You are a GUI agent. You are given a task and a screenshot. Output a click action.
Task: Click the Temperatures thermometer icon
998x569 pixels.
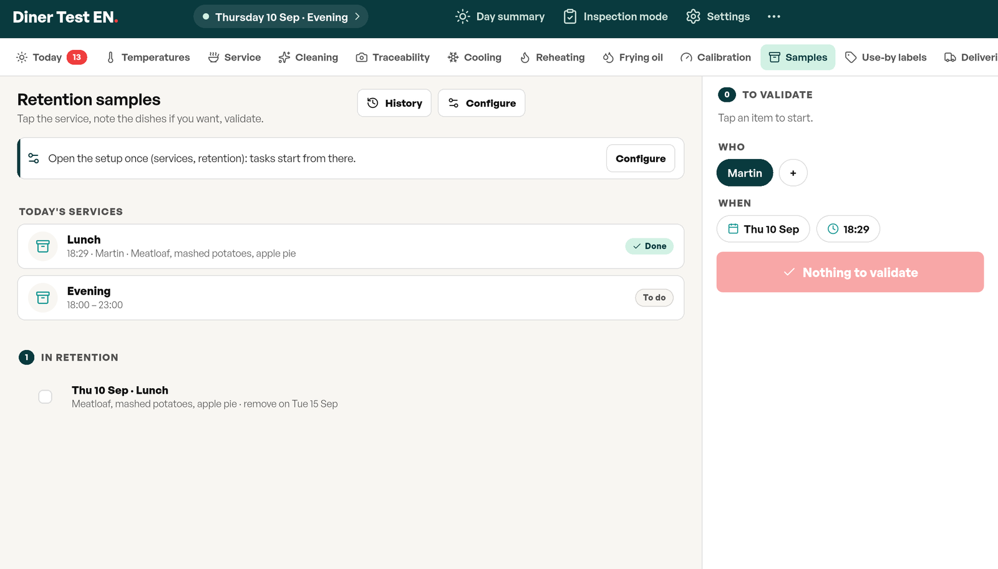pos(110,57)
